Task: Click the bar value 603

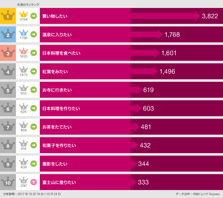Action: point(148,109)
